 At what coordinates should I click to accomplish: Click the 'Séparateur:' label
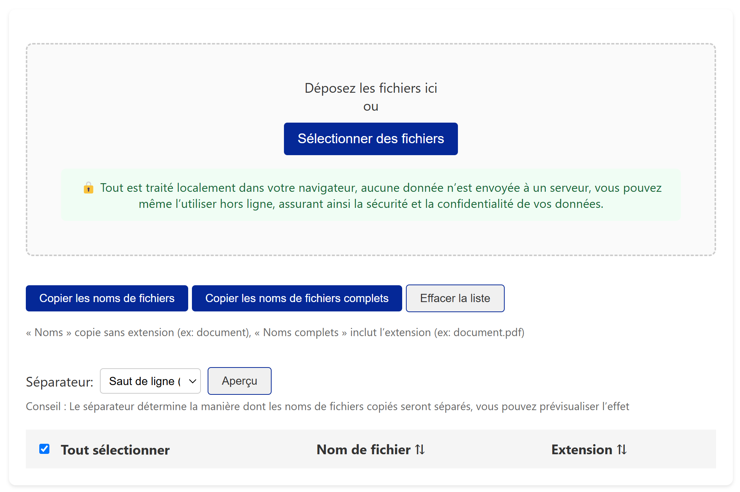pyautogui.click(x=59, y=382)
